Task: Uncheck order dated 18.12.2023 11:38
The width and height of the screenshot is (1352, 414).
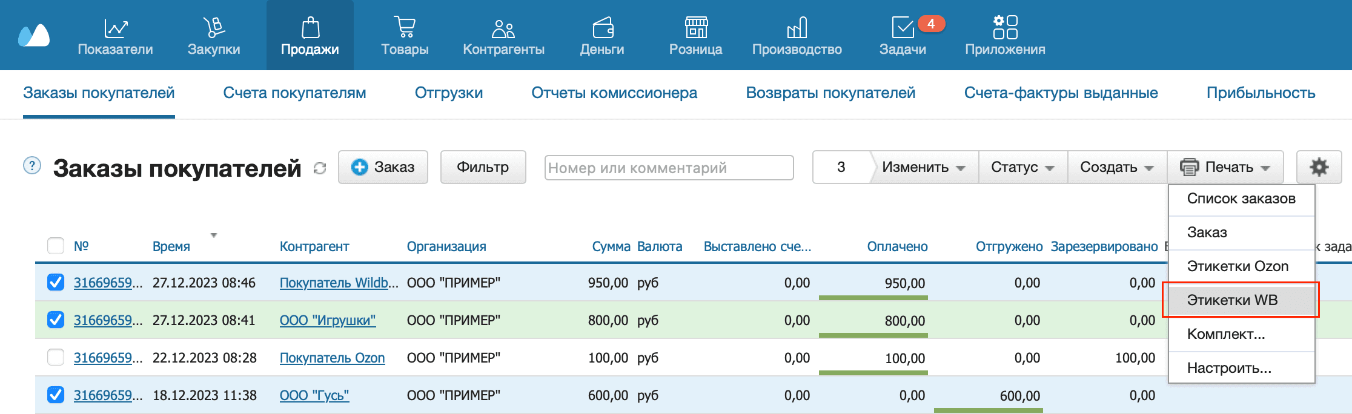Action: [56, 395]
